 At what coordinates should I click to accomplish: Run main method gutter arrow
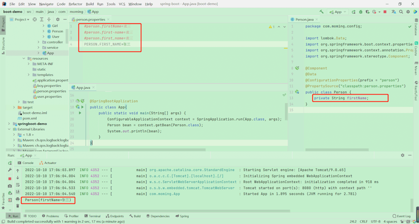[x=80, y=113]
